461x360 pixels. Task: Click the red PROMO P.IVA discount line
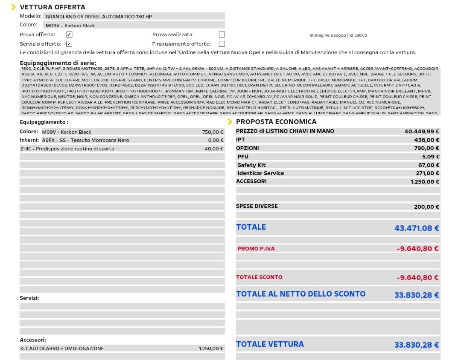click(x=338, y=248)
